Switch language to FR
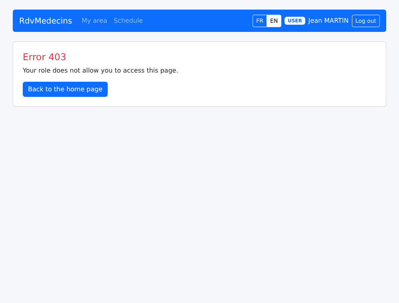 260,21
